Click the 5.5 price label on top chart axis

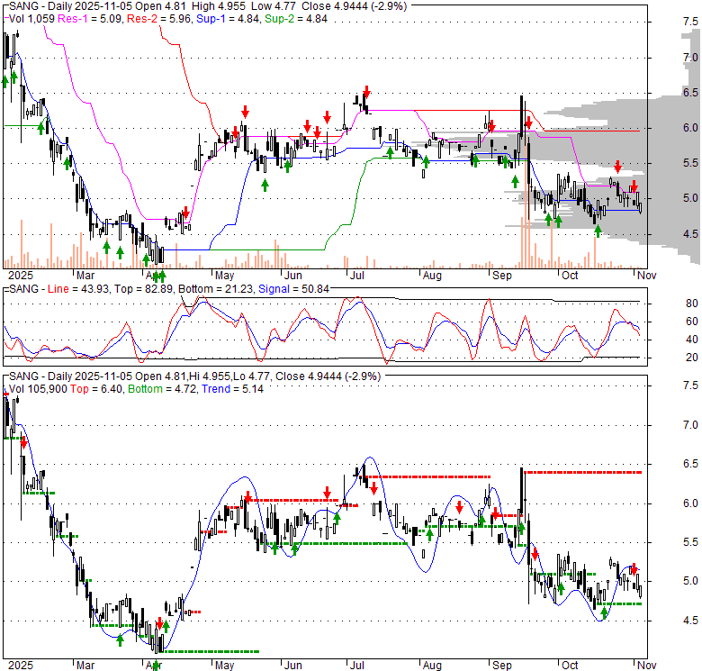[x=690, y=163]
